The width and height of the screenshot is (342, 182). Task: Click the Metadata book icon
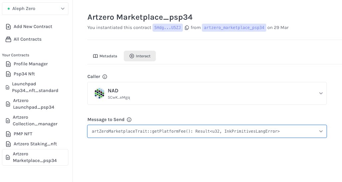95,56
